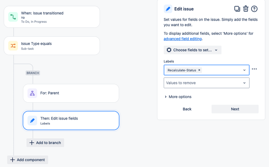Click the green issue transitioned trigger icon
The image size is (269, 167).
click(x=13, y=17)
